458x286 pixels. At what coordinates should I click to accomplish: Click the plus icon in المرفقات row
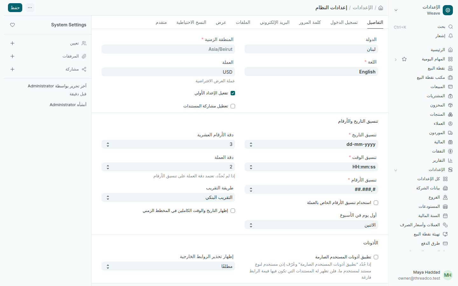click(12, 56)
